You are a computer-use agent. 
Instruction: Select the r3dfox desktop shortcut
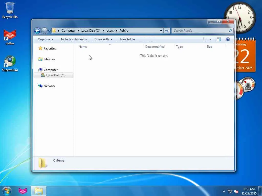coord(10,37)
